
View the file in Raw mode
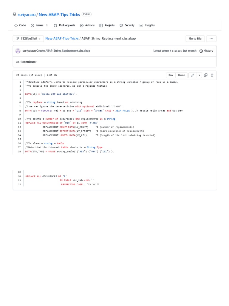[x=171, y=75]
